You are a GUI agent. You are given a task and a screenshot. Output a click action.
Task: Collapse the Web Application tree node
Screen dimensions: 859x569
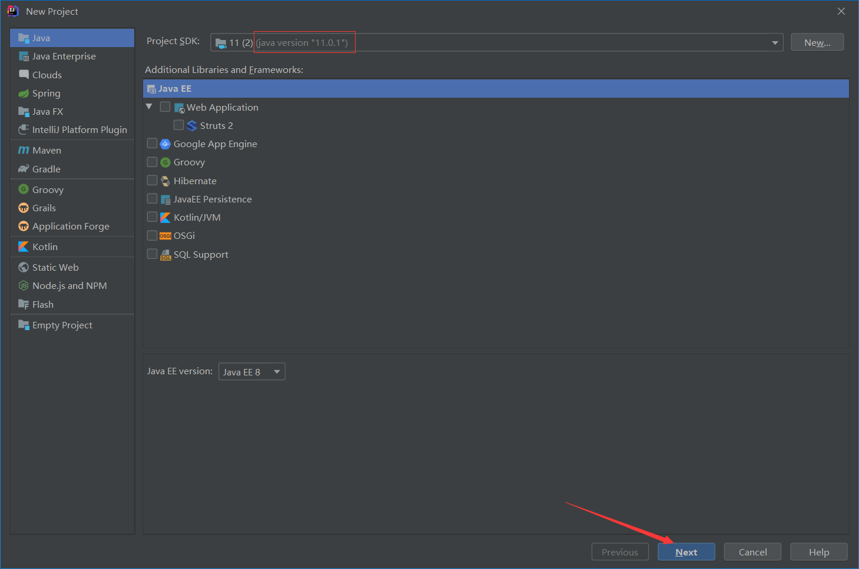coord(149,107)
